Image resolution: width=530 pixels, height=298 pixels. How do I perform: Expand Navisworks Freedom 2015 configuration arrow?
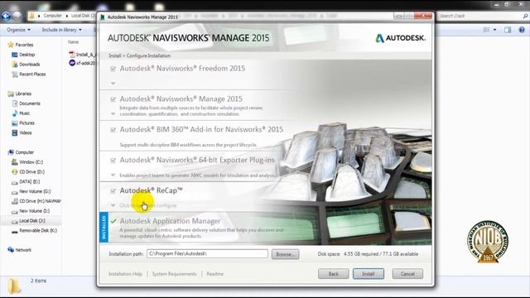coord(113,83)
